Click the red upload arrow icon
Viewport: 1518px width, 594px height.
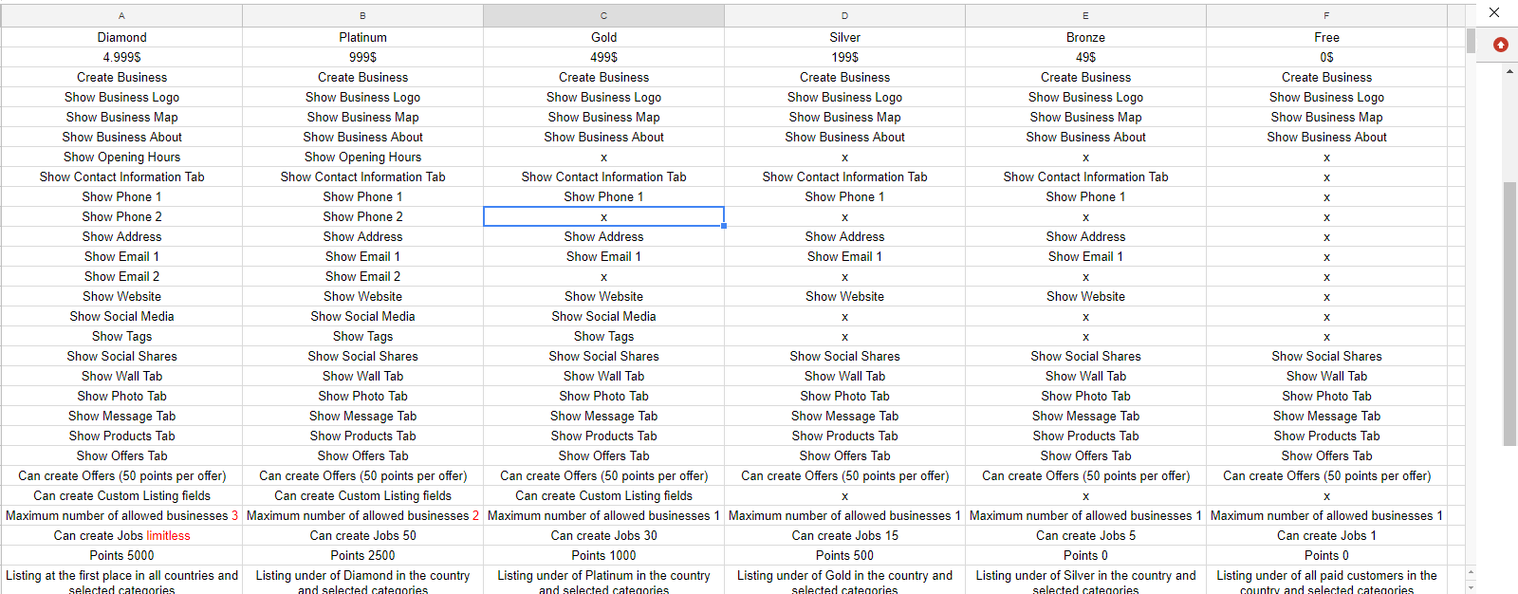[x=1500, y=45]
